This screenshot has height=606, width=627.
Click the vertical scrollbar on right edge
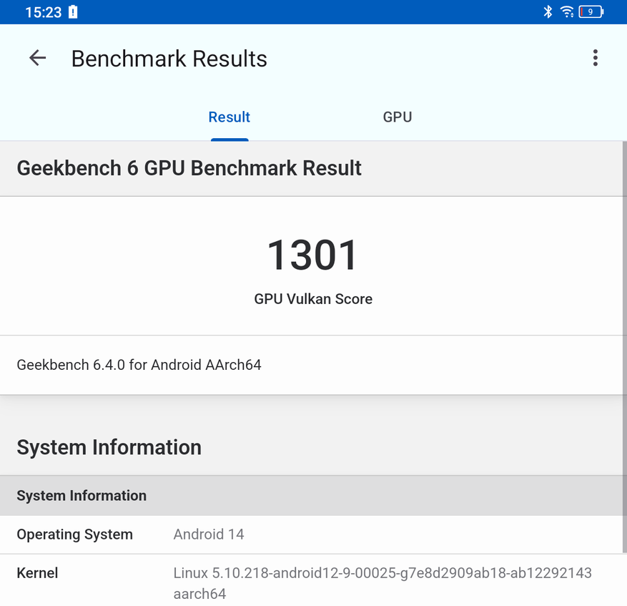tap(625, 347)
